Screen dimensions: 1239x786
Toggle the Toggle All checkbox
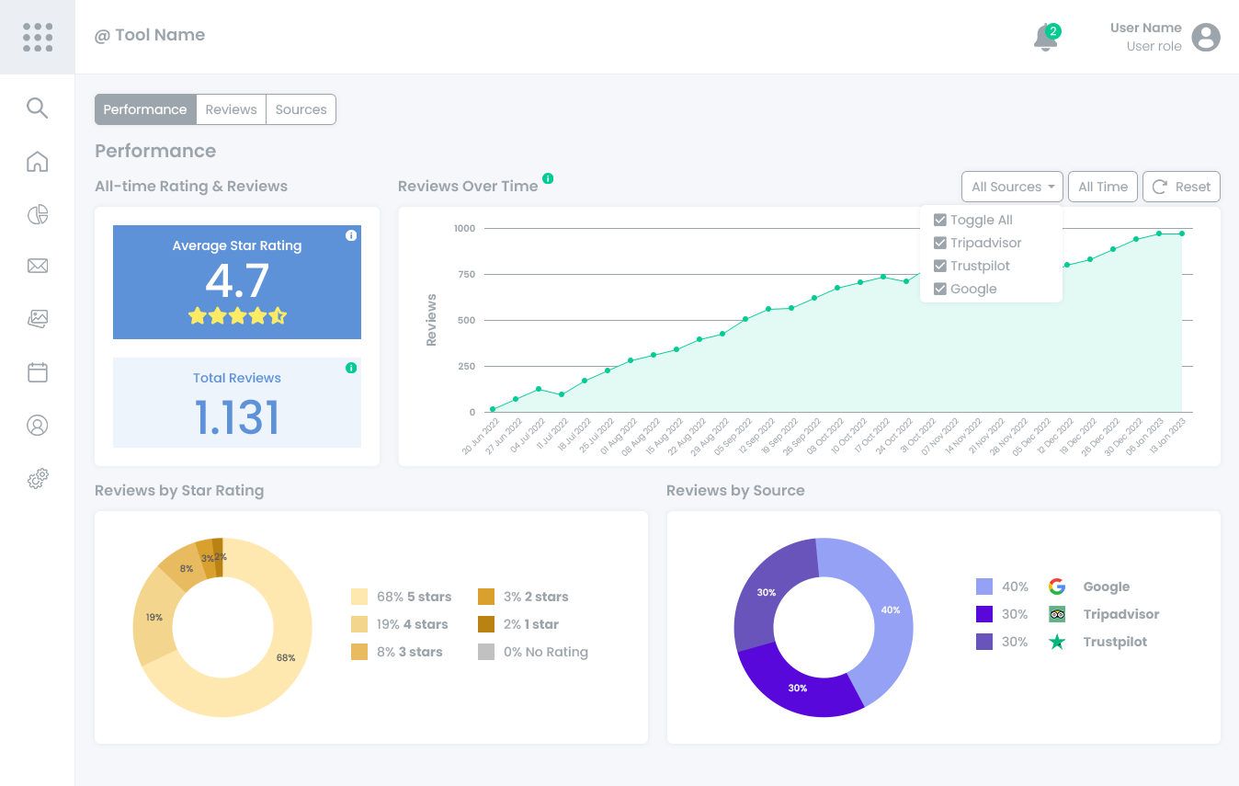pyautogui.click(x=940, y=220)
